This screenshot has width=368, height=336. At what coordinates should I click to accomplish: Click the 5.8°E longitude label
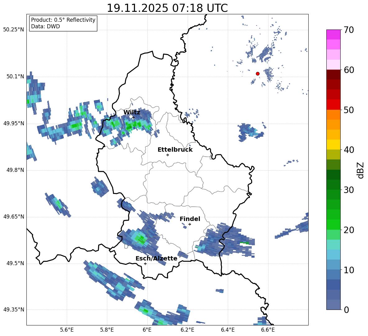107,330
